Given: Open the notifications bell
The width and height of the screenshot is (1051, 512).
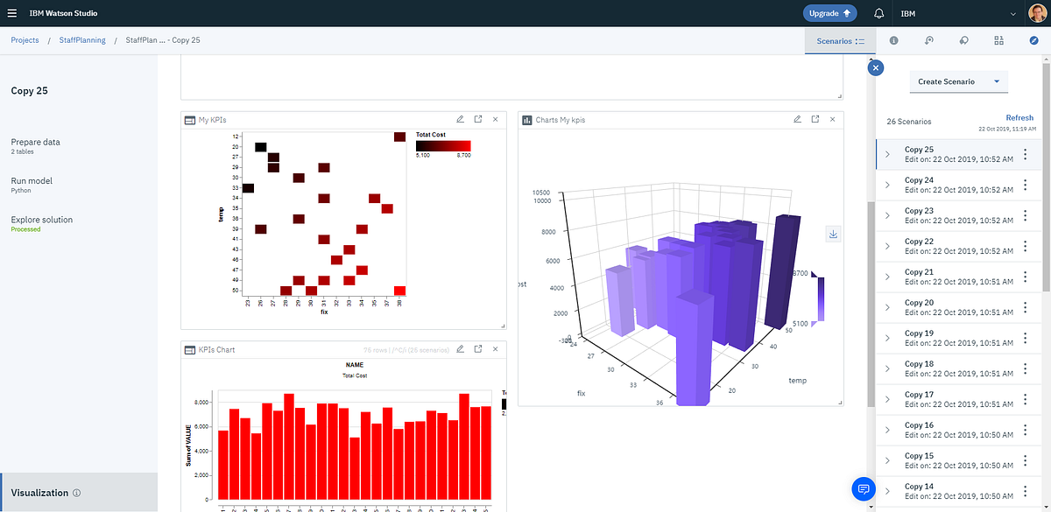Looking at the screenshot, I should (878, 13).
